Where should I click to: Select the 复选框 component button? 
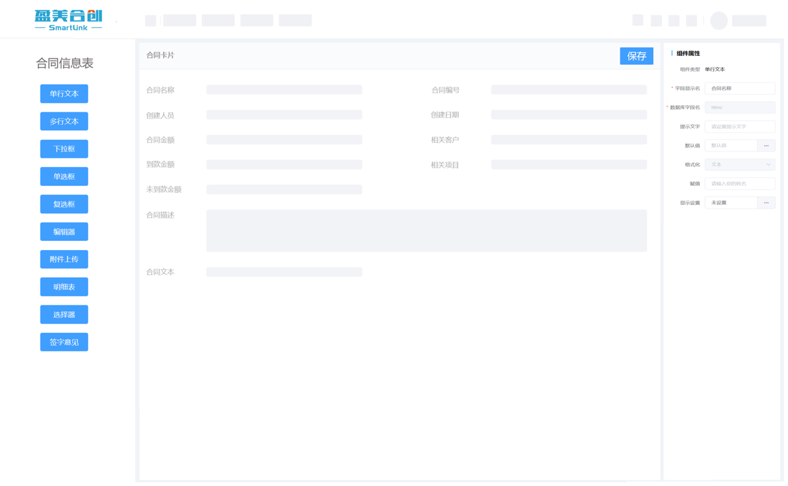pos(64,205)
